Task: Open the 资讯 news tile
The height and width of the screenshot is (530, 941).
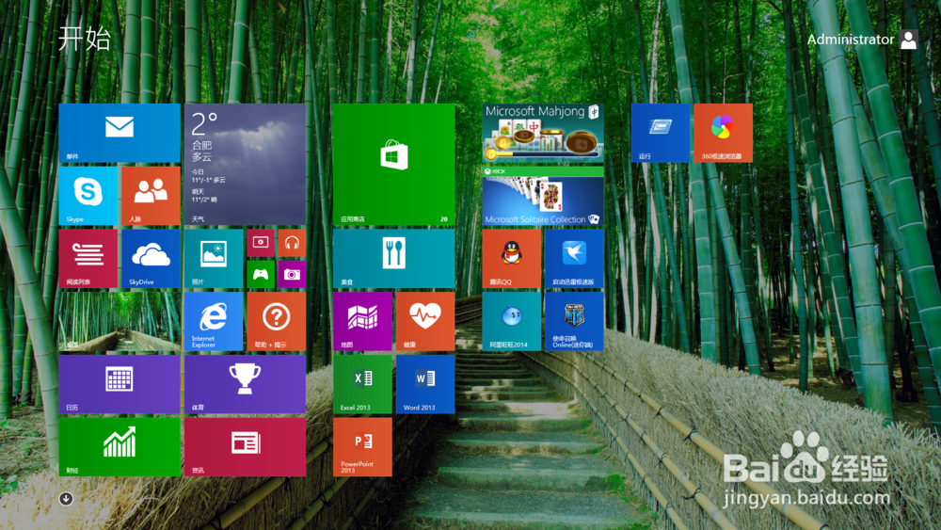Action: [245, 447]
